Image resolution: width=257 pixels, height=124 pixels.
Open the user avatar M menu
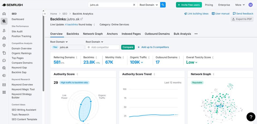pyautogui.click(x=251, y=5)
